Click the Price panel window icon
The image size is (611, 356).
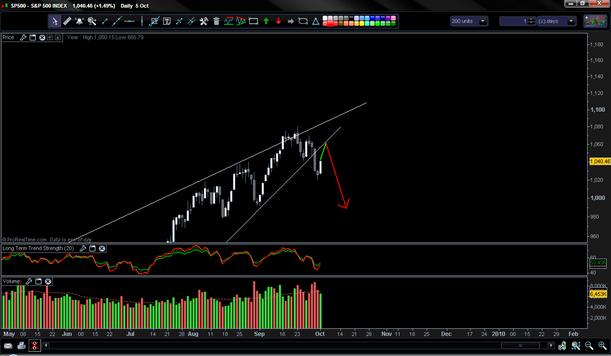click(x=33, y=37)
